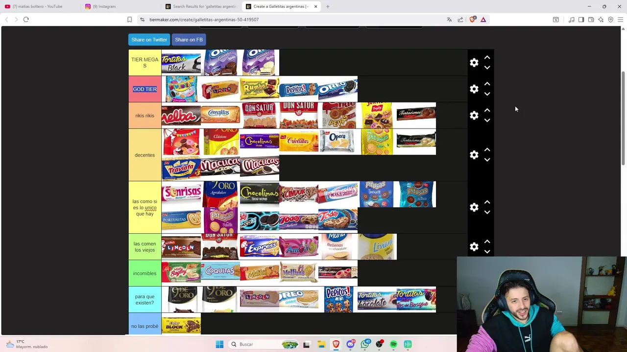The image size is (627, 352).
Task: Move rikis rikis row up
Action: [487, 110]
